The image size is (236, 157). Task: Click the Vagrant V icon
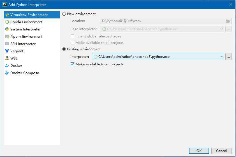[7, 51]
